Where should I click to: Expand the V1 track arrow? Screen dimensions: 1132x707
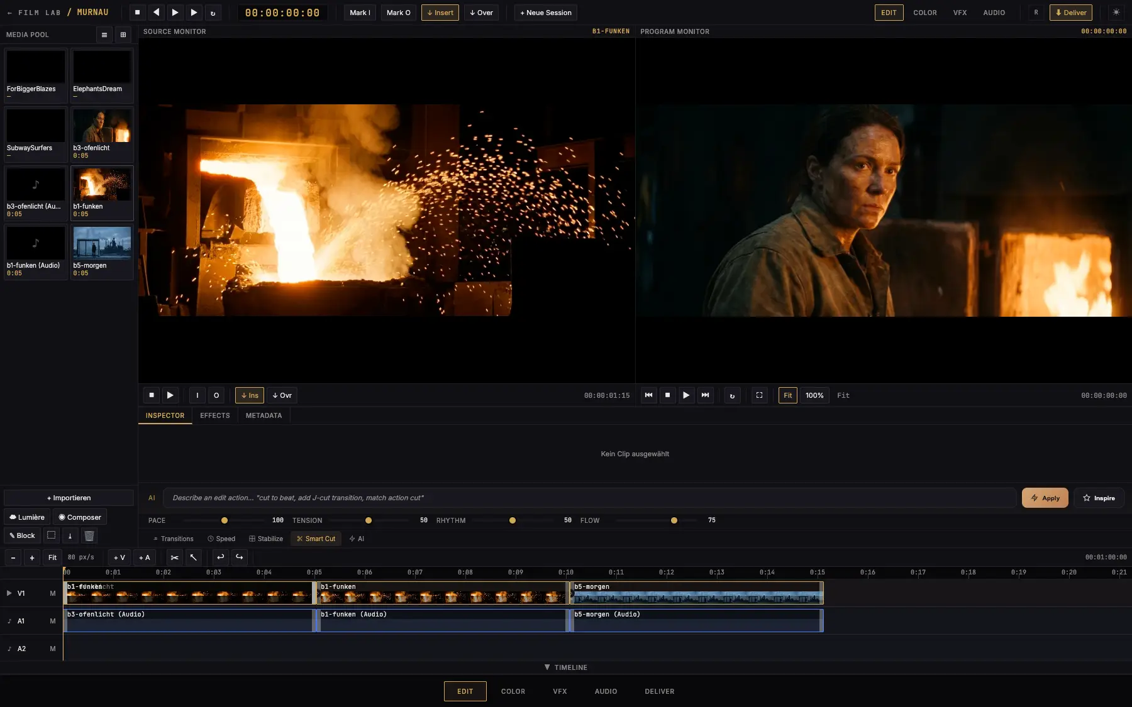point(9,593)
